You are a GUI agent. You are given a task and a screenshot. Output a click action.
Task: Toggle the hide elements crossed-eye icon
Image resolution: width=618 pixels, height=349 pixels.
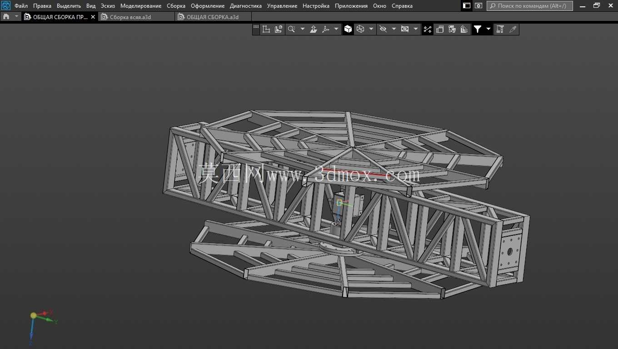coord(383,29)
